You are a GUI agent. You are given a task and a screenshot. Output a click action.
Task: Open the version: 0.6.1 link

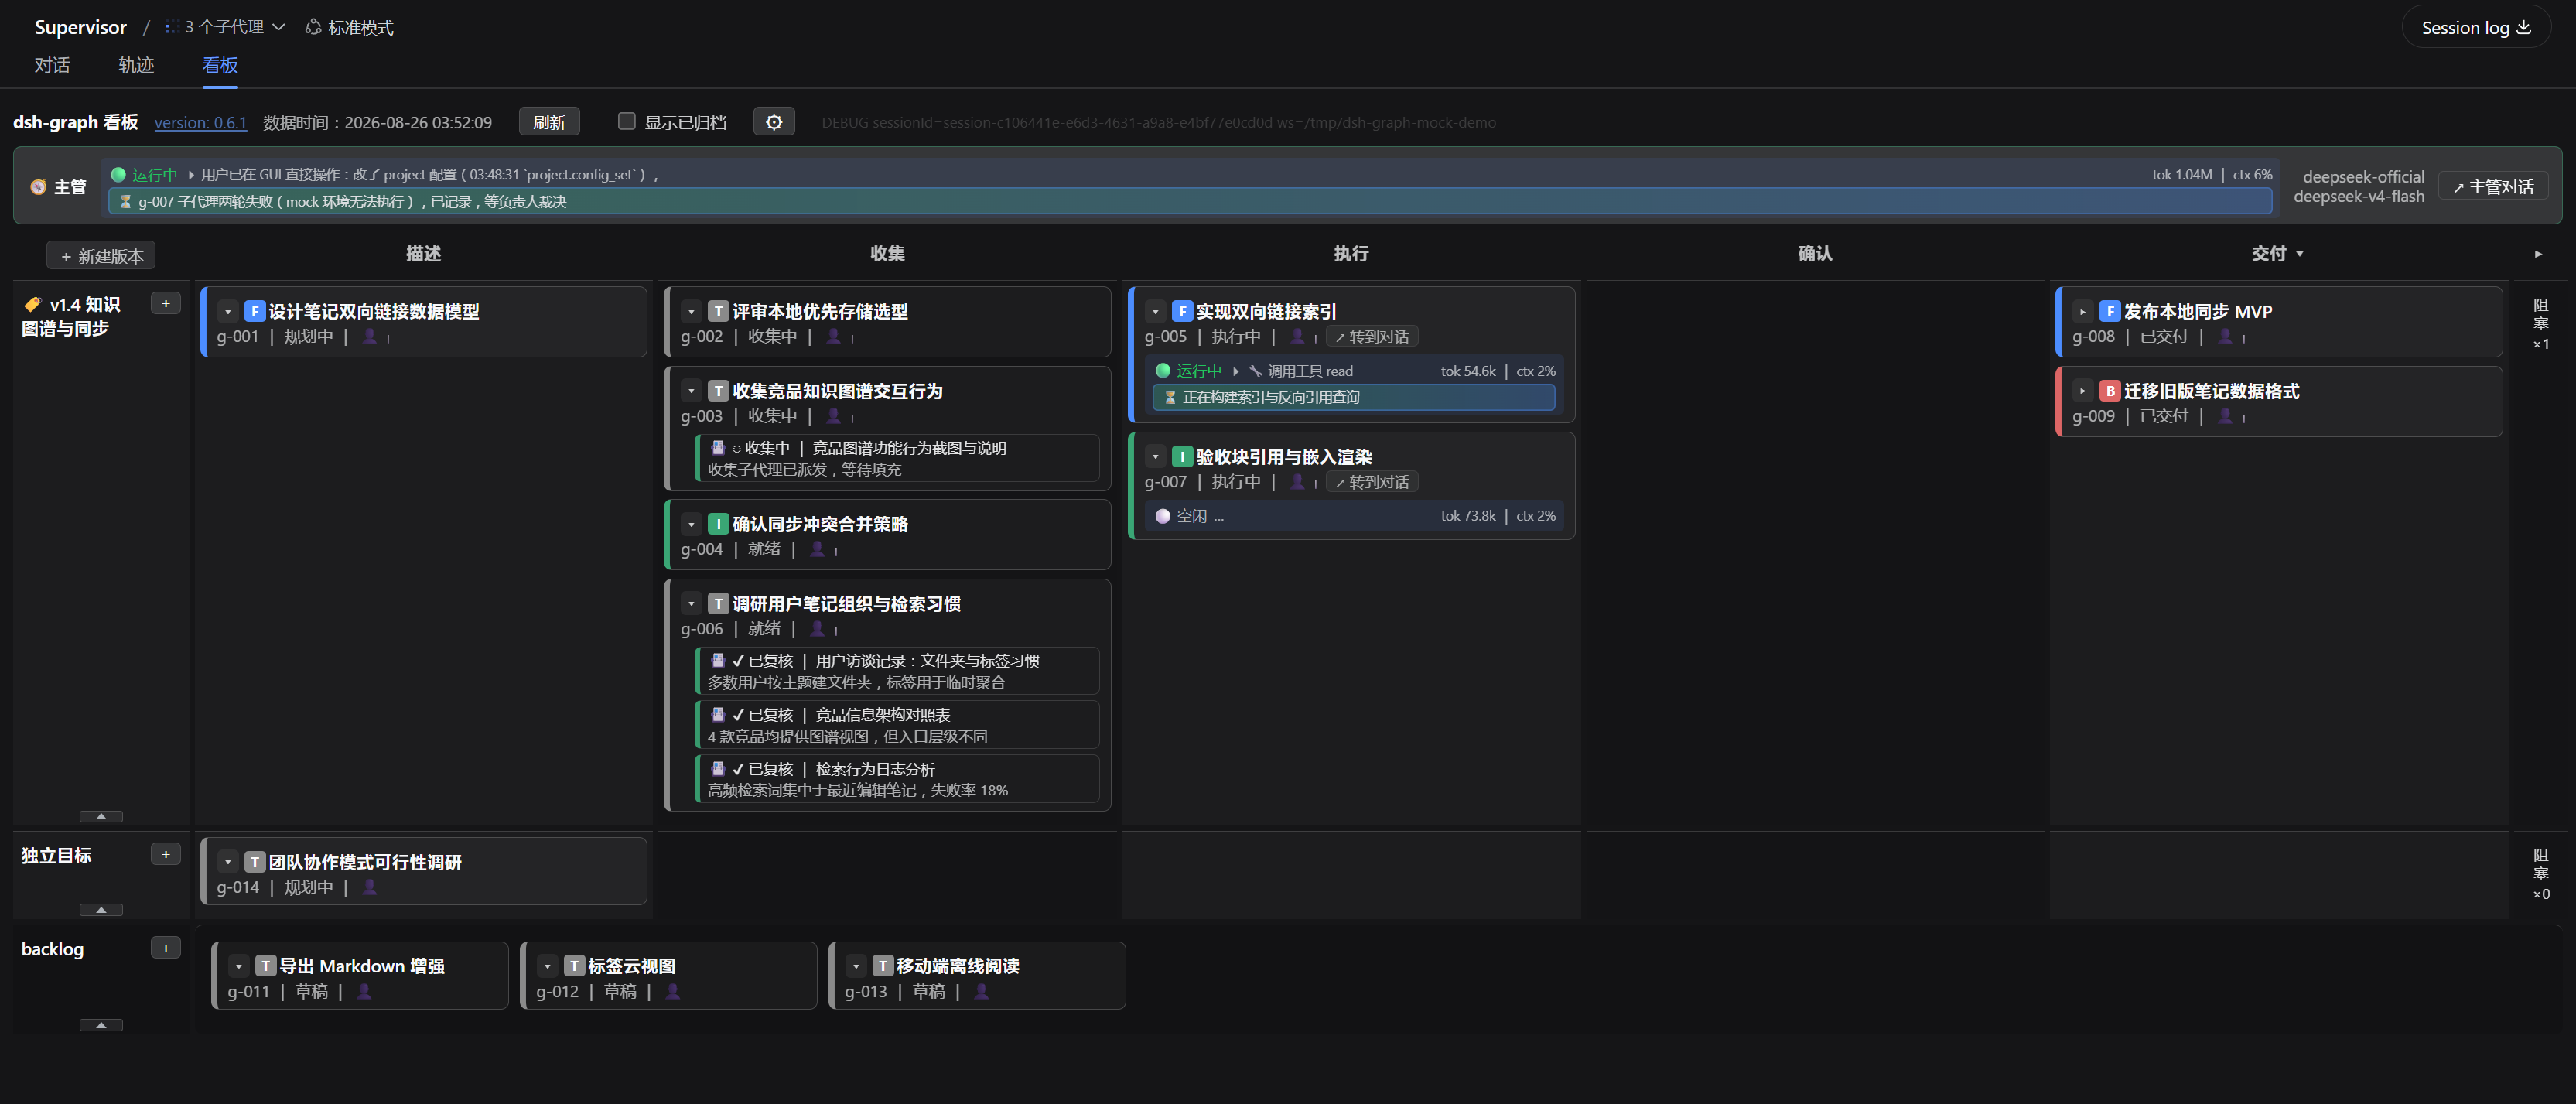coord(200,122)
